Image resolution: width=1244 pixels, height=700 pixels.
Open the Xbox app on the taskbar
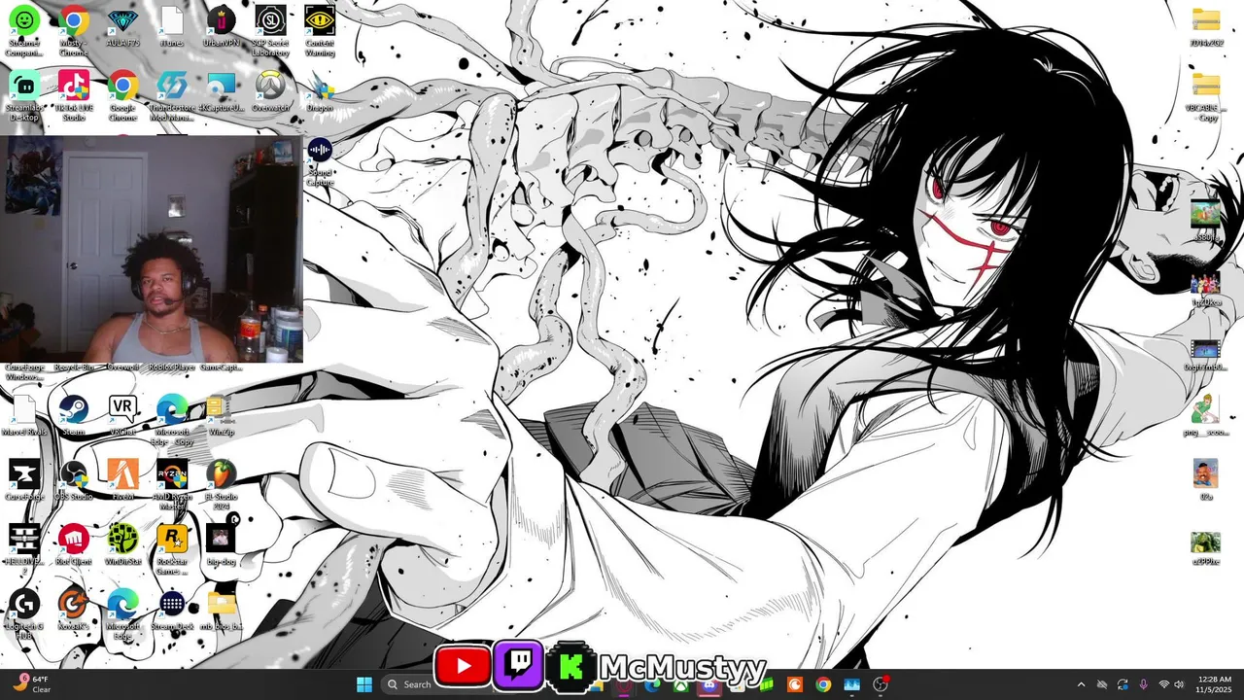(681, 686)
